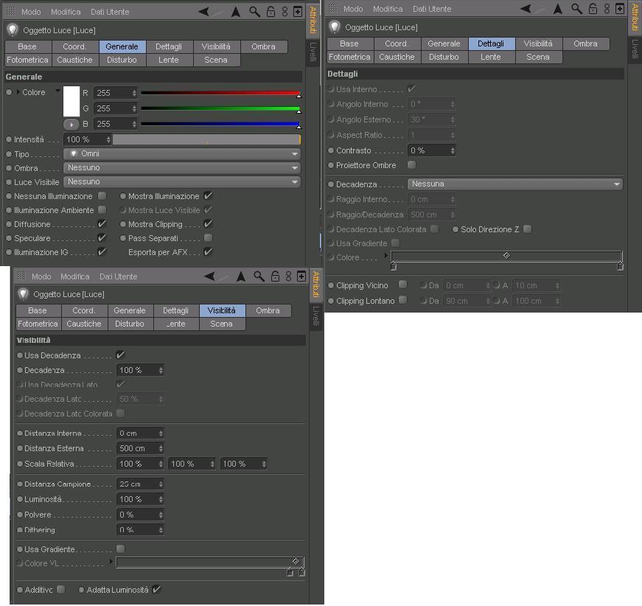642x606 pixels.
Task: Click back arrow in Generale panel toolbar
Action: pyautogui.click(x=204, y=12)
